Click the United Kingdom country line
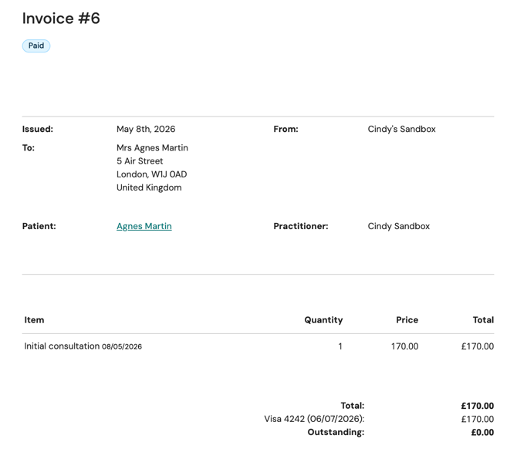This screenshot has height=459, width=517. click(149, 187)
